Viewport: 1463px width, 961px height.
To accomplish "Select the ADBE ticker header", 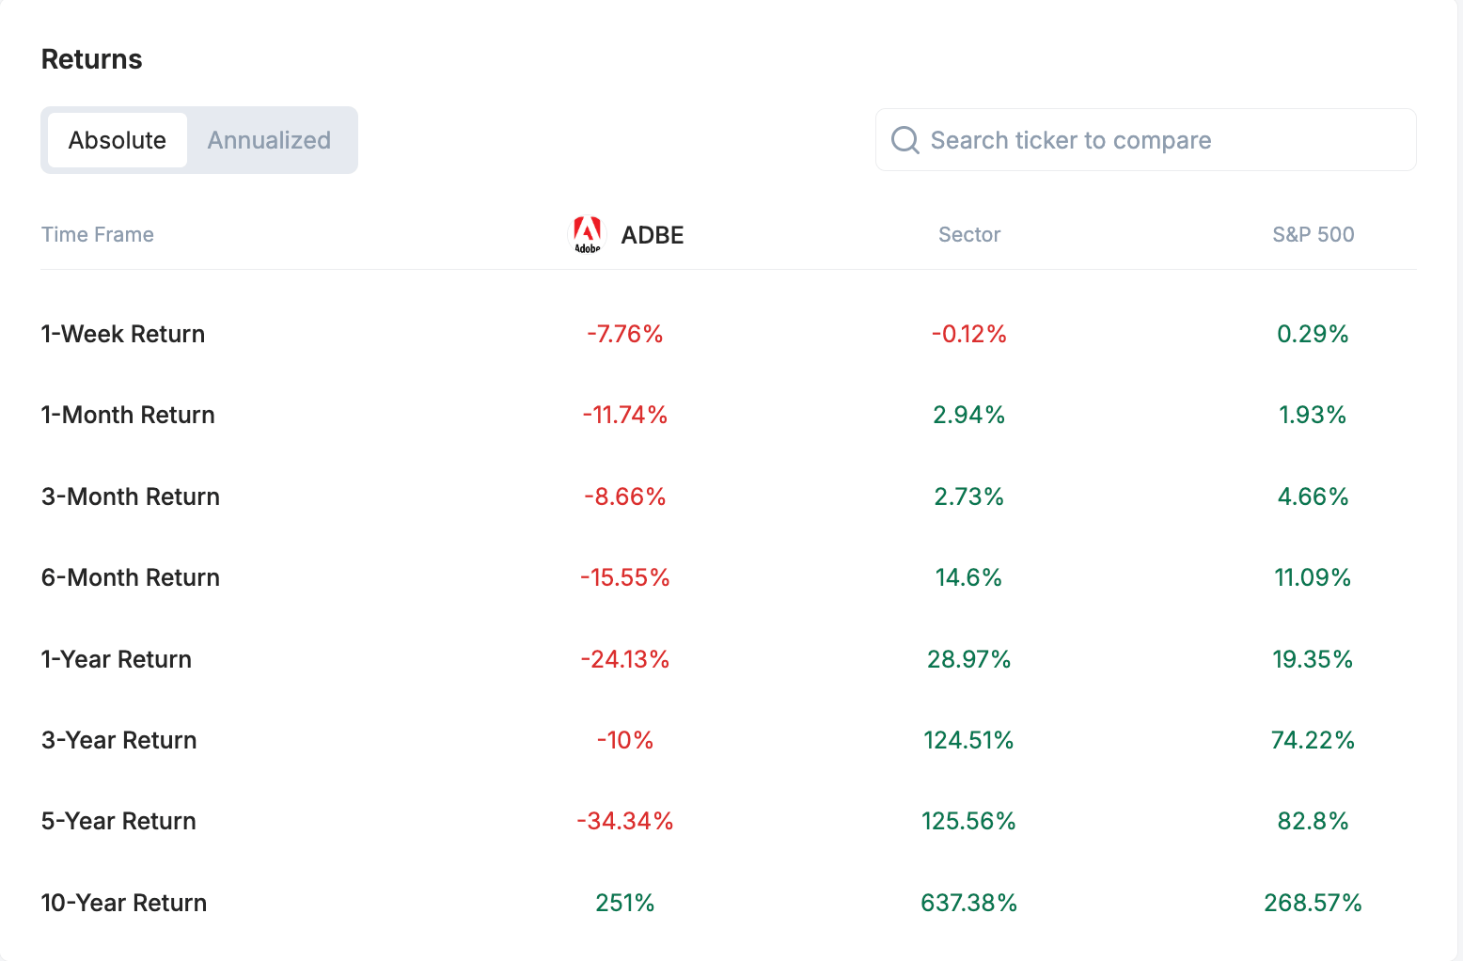I will [652, 234].
